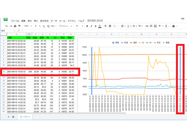The width and height of the screenshot is (187, 140).
Task: Click the undo arrow in toolbar
Action: click(x=7, y=26)
